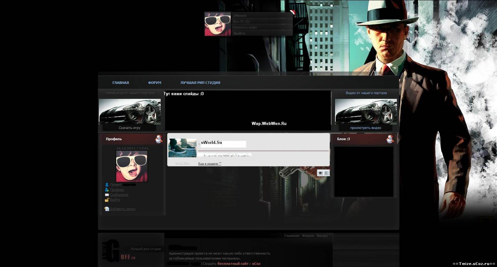The width and height of the screenshot is (497, 267).
Task: Click the snowman icon in Профиль header
Action: [x=159, y=139]
